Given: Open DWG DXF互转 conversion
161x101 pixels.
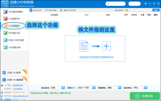Looking at the screenshot, I should (15, 40).
